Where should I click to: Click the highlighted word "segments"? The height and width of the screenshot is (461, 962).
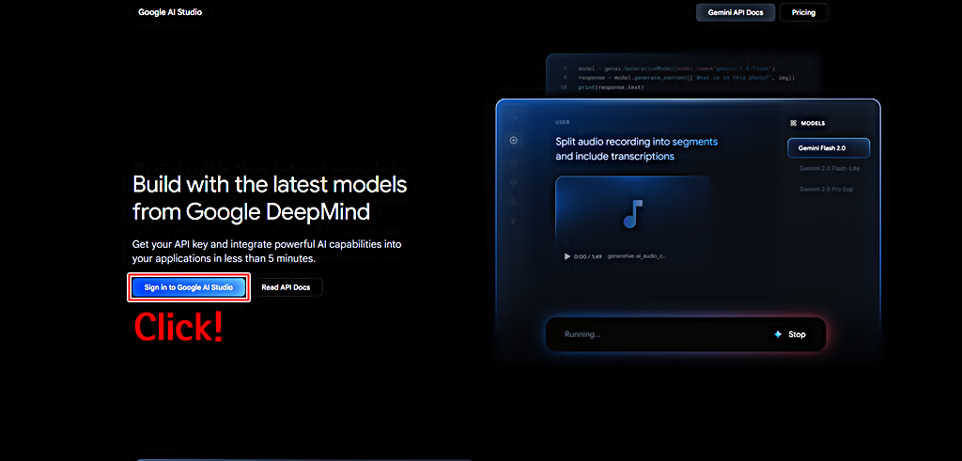(x=694, y=142)
